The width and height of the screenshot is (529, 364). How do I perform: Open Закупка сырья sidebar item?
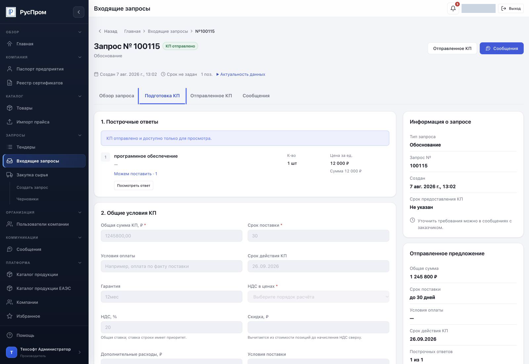[x=44, y=175]
